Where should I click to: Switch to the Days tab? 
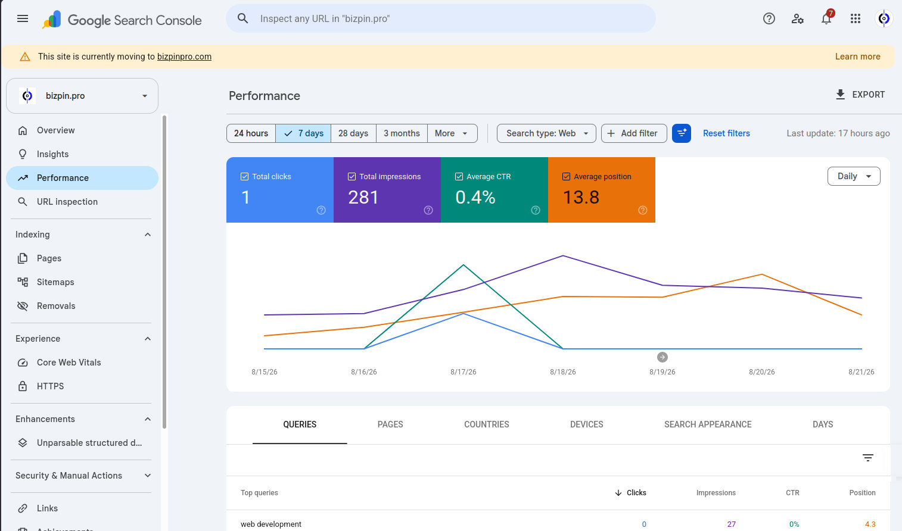point(823,424)
